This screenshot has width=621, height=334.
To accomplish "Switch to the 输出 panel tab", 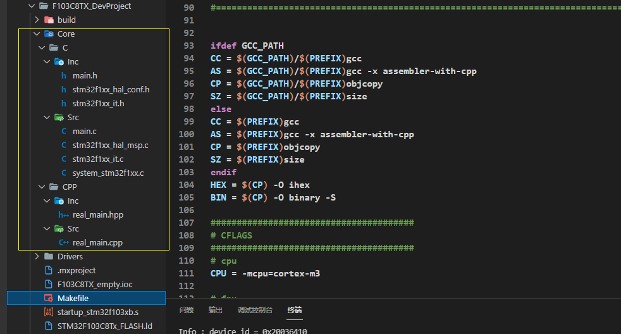I will 216,310.
